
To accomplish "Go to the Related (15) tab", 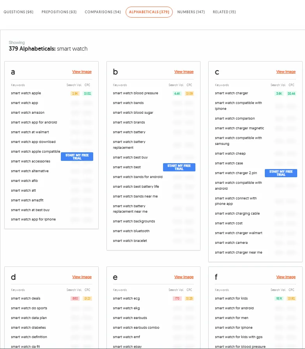I will click(224, 12).
